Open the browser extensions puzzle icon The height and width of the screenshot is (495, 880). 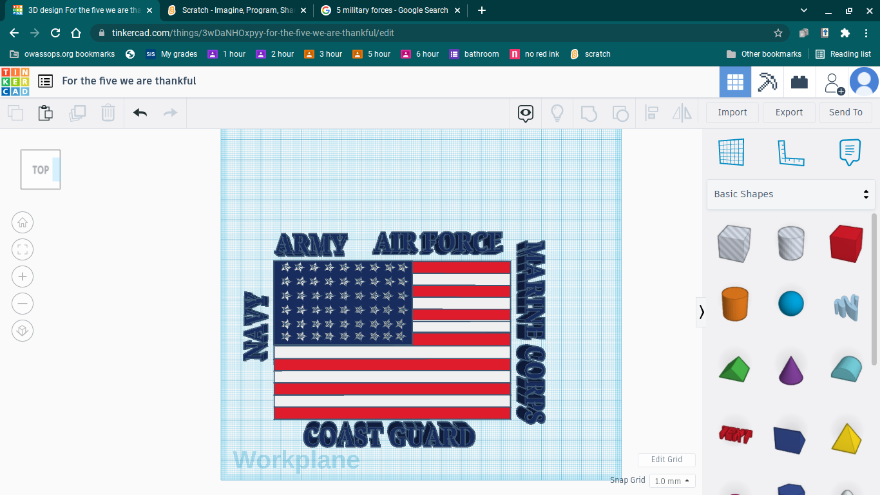pyautogui.click(x=845, y=33)
